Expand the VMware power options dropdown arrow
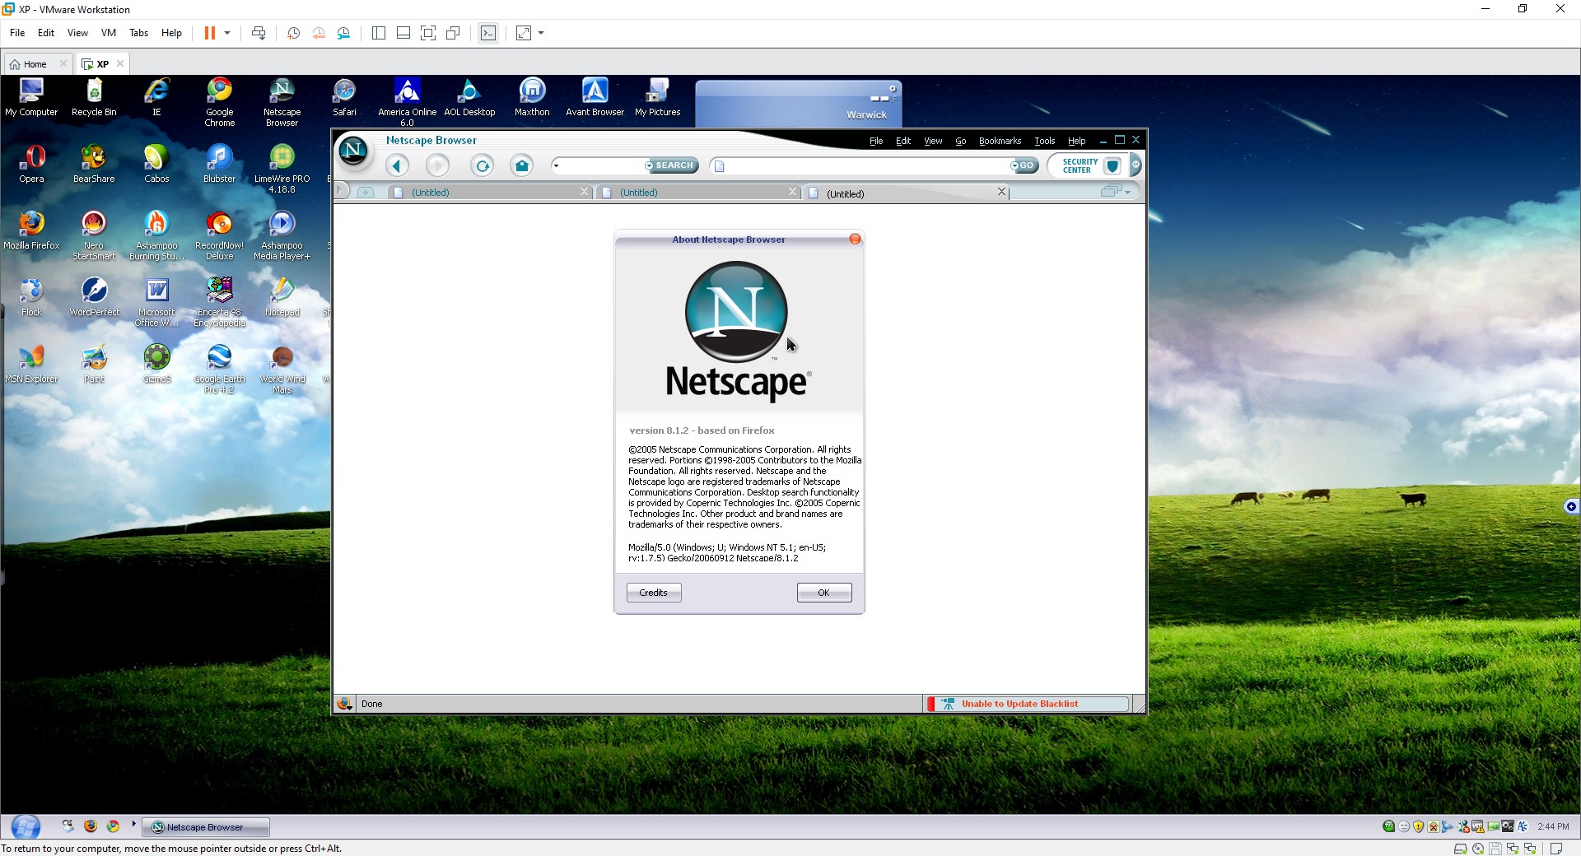Image resolution: width=1581 pixels, height=856 pixels. (x=227, y=33)
